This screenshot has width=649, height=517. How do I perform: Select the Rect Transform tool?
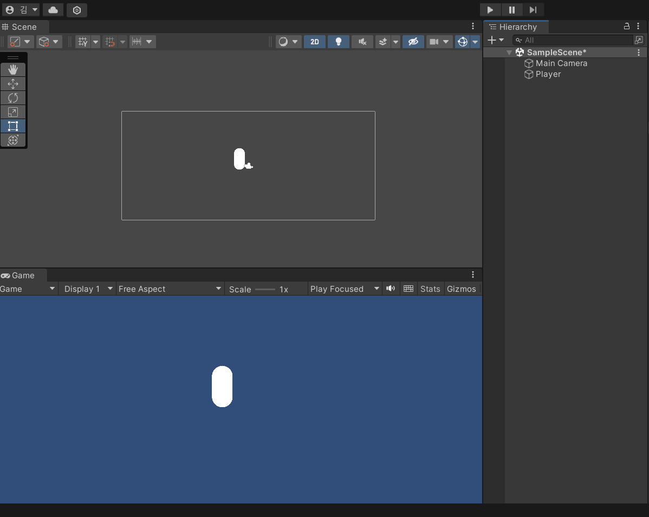pyautogui.click(x=13, y=126)
